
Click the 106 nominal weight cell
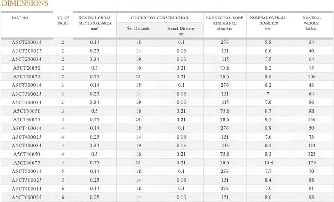tap(311, 76)
